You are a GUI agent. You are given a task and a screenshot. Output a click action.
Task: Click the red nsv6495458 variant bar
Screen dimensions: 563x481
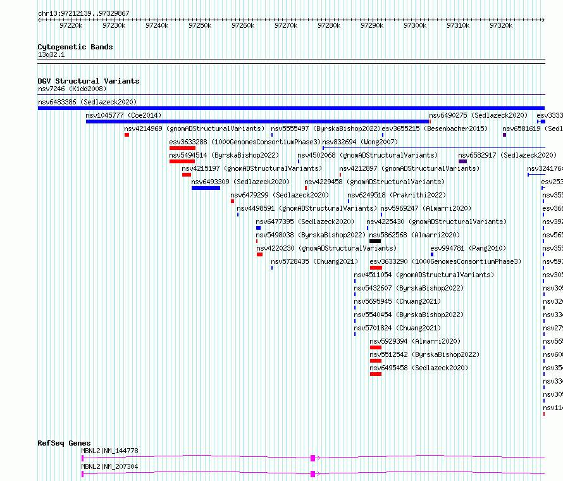click(376, 374)
